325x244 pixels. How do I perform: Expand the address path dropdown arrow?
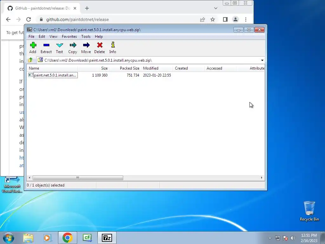pyautogui.click(x=262, y=60)
